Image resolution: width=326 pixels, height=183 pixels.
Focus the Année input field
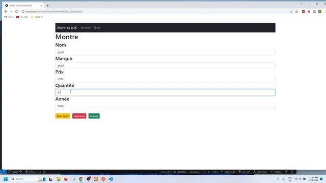click(x=165, y=106)
